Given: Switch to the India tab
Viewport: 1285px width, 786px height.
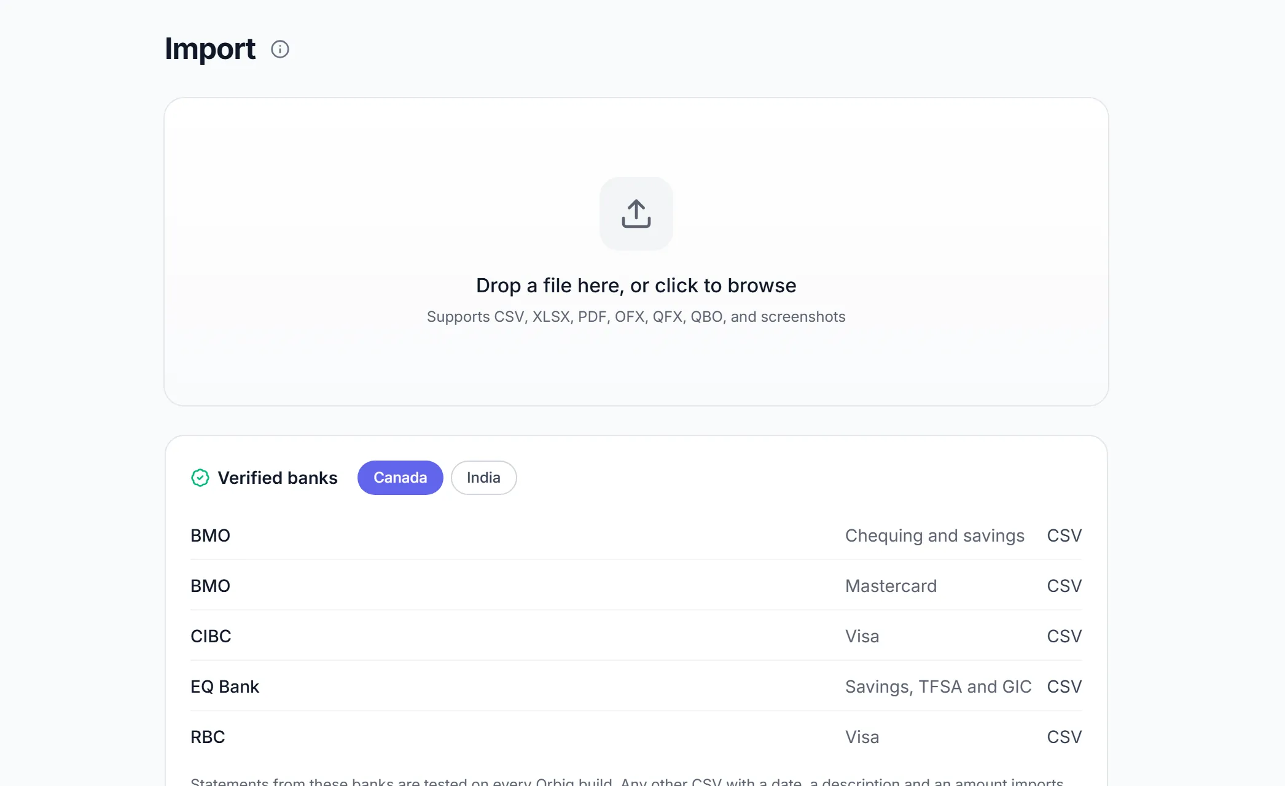Looking at the screenshot, I should point(484,478).
